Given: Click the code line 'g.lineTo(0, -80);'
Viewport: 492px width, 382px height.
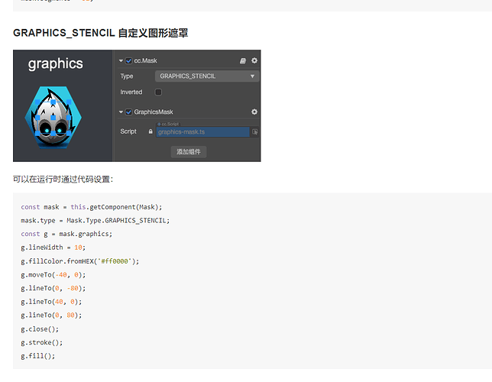Looking at the screenshot, I should (x=53, y=289).
